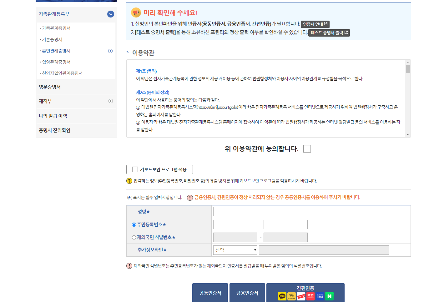Check the 위 이용약관에 동의합니다 checkbox

click(307, 148)
